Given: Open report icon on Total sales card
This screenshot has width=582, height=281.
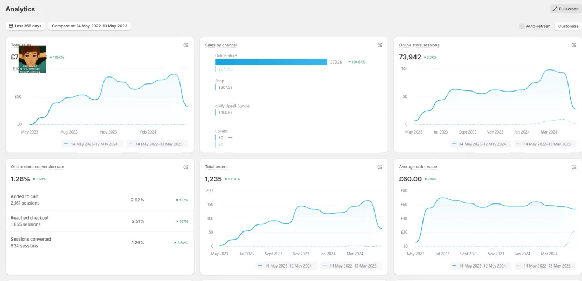Looking at the screenshot, I should point(186,45).
